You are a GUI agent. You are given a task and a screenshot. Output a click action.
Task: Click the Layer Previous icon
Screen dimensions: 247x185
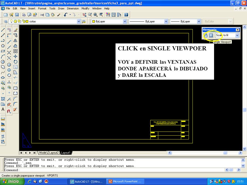tap(84, 21)
